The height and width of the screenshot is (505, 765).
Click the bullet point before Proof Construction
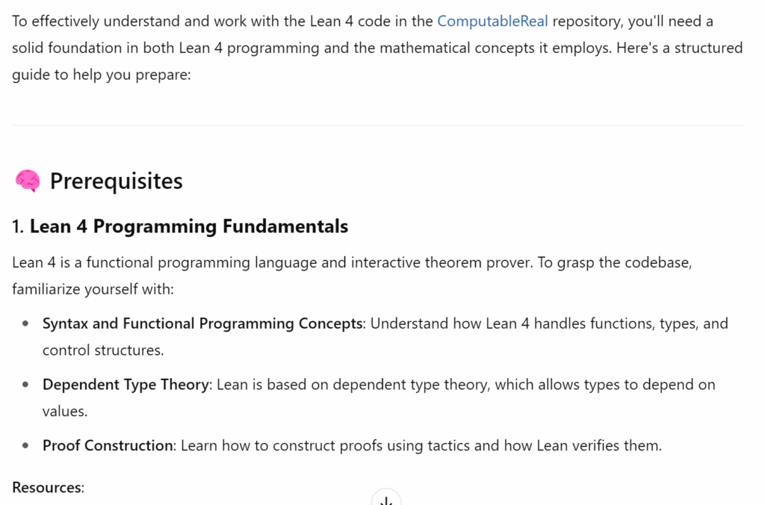[25, 445]
